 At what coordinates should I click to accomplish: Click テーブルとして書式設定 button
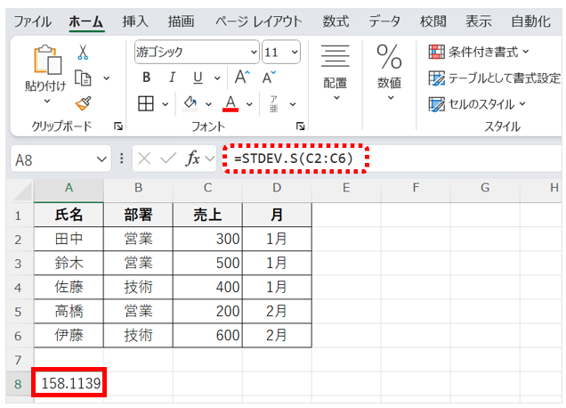coord(494,78)
